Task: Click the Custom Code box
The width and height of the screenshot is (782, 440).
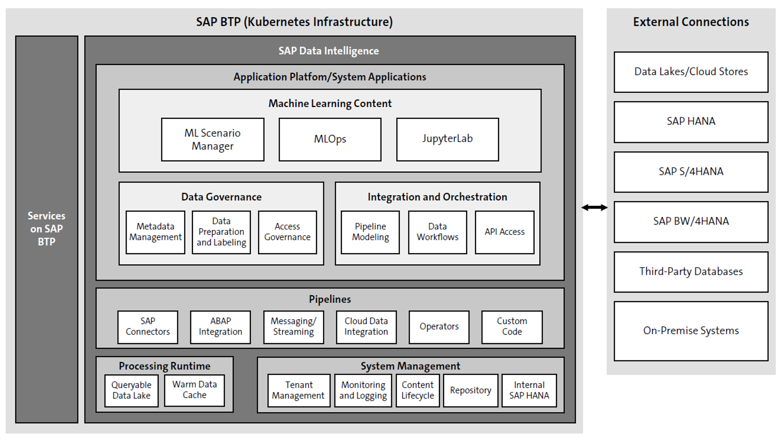Action: (512, 327)
